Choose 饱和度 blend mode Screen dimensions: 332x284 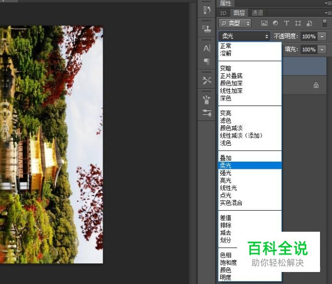coord(229,262)
